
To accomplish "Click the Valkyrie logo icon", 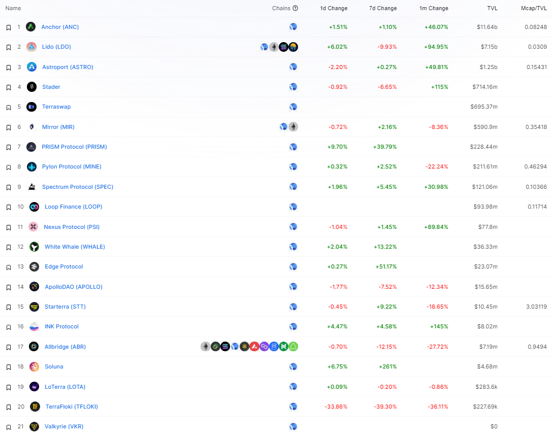I will 34,426.
